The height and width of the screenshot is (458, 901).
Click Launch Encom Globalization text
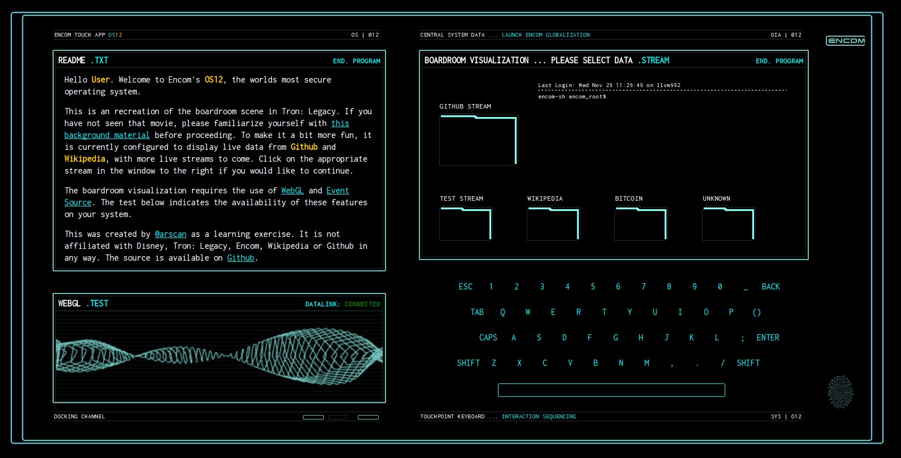click(x=545, y=35)
